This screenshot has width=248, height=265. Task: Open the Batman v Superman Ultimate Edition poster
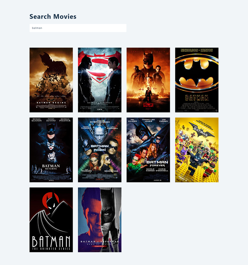pyautogui.click(x=100, y=220)
